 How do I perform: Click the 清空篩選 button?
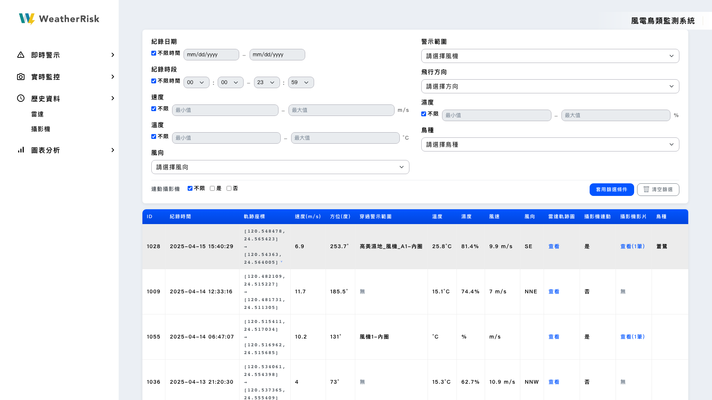[658, 190]
